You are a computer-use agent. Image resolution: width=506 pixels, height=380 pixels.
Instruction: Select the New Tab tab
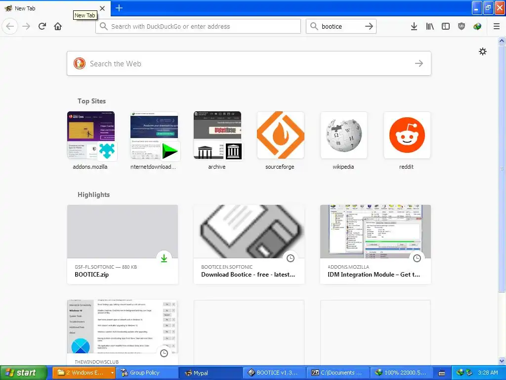pyautogui.click(x=55, y=8)
